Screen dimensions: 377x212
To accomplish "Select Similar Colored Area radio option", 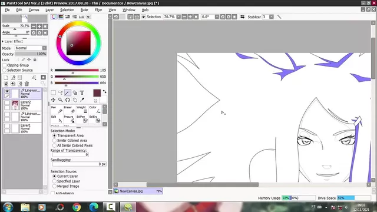I will [54, 140].
